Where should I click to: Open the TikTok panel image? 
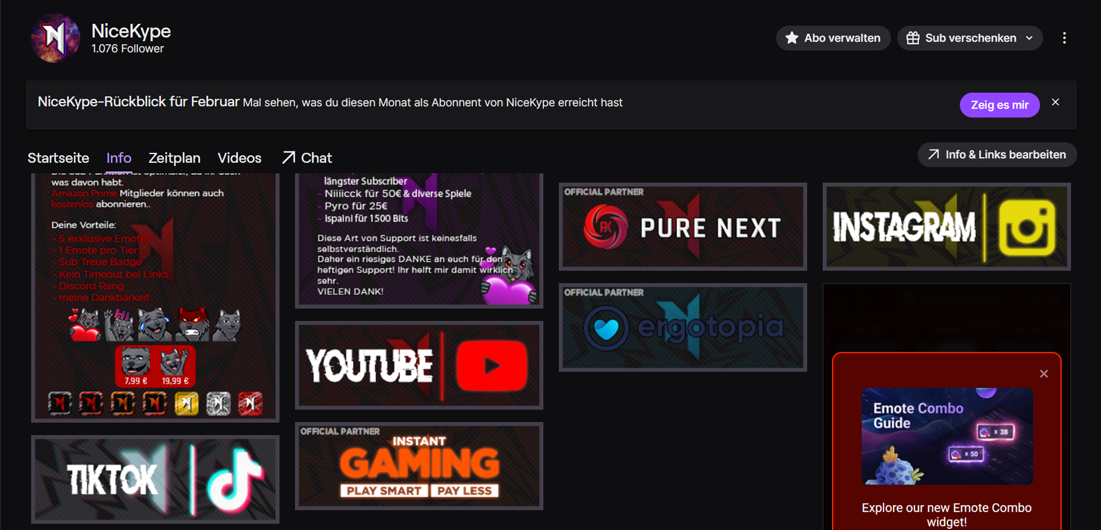click(155, 480)
